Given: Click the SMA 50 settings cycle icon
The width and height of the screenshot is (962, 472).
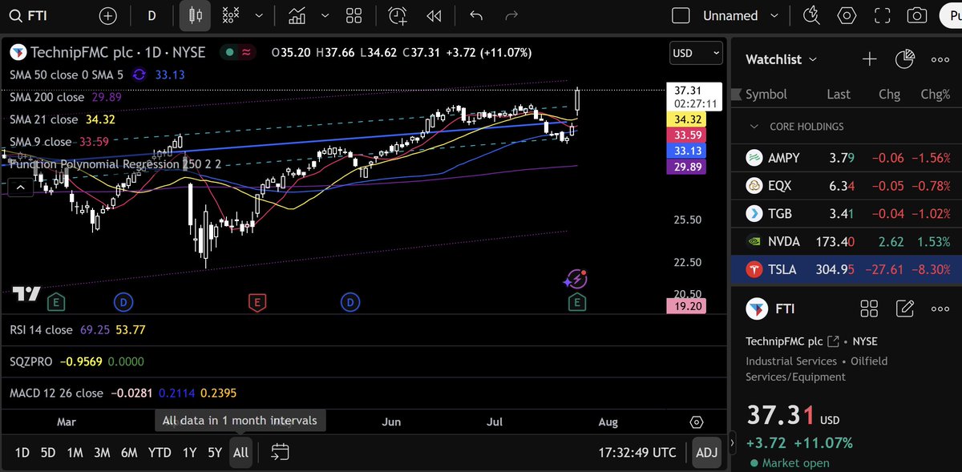Looking at the screenshot, I should [139, 75].
